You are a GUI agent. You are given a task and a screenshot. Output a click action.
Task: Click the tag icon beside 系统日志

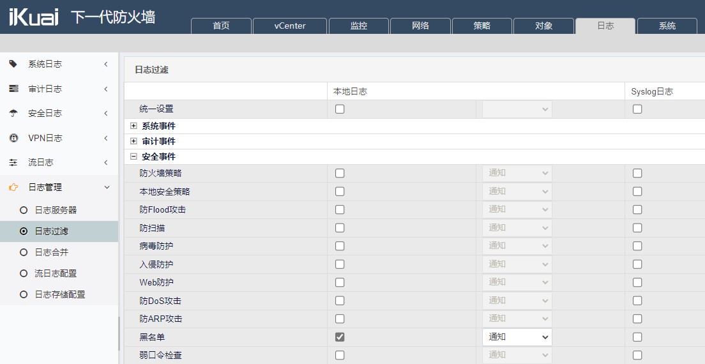[x=13, y=64]
